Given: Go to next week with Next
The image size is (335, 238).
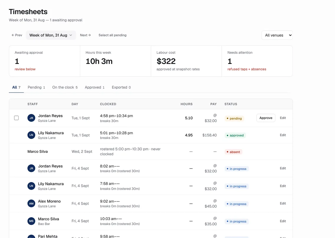Looking at the screenshot, I should 85,35.
